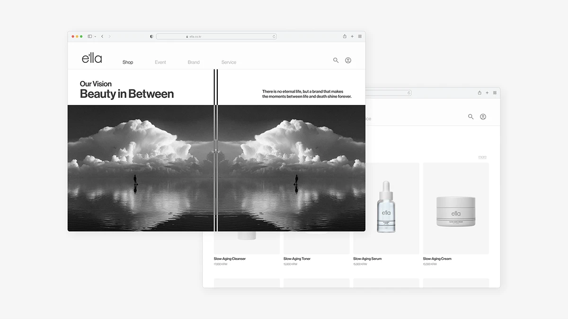Click the privacy shield icon left of address bar
Screen dimensions: 568x319
(151, 36)
